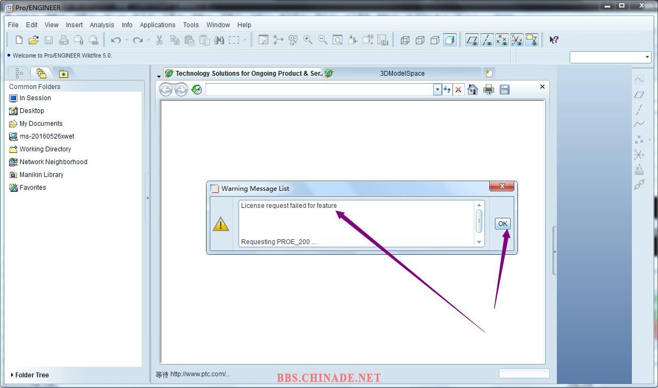Open the Applications menu
Screen dimensions: 658x388
point(158,25)
